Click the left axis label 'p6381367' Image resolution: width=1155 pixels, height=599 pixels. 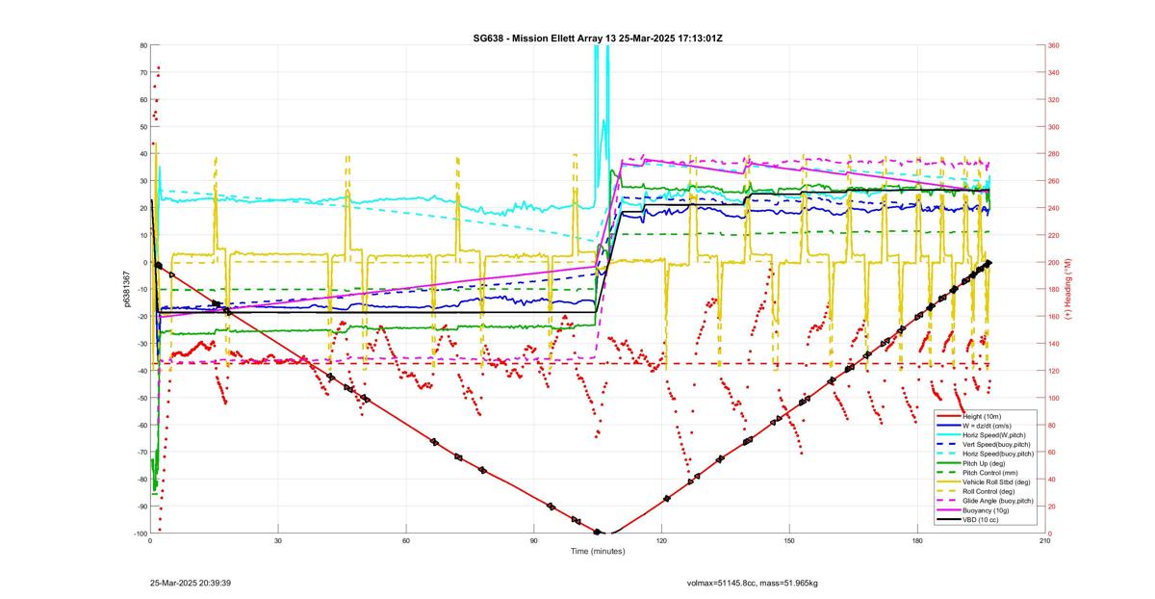(127, 289)
